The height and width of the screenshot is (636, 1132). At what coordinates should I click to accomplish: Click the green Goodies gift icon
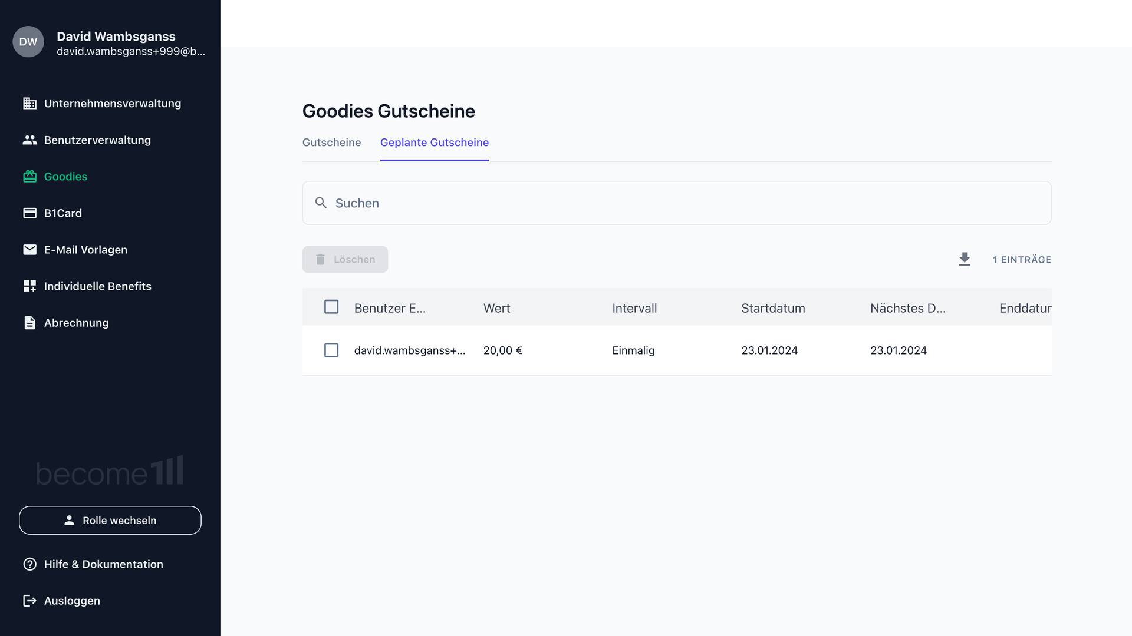pos(29,177)
